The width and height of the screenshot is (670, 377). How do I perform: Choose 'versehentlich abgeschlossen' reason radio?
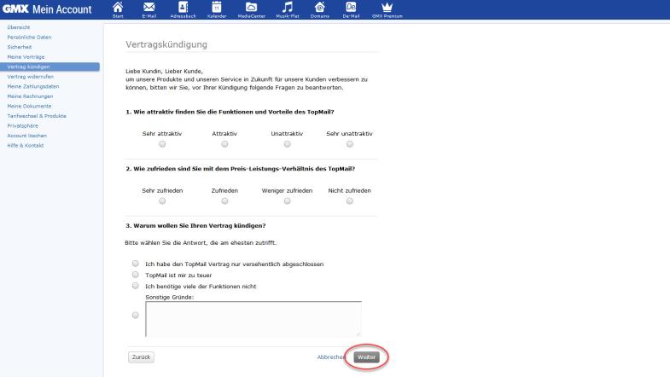coord(136,264)
